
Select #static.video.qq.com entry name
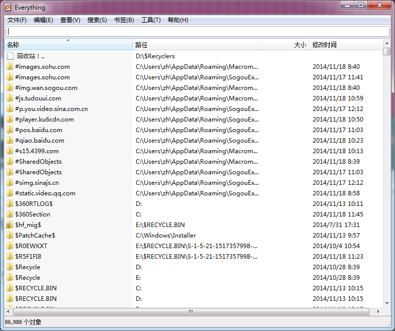point(45,193)
